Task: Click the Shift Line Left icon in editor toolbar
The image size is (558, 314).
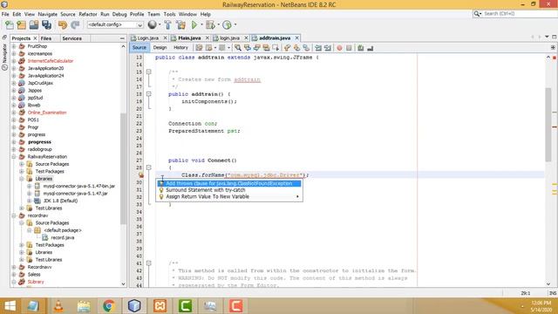Action: [x=318, y=48]
